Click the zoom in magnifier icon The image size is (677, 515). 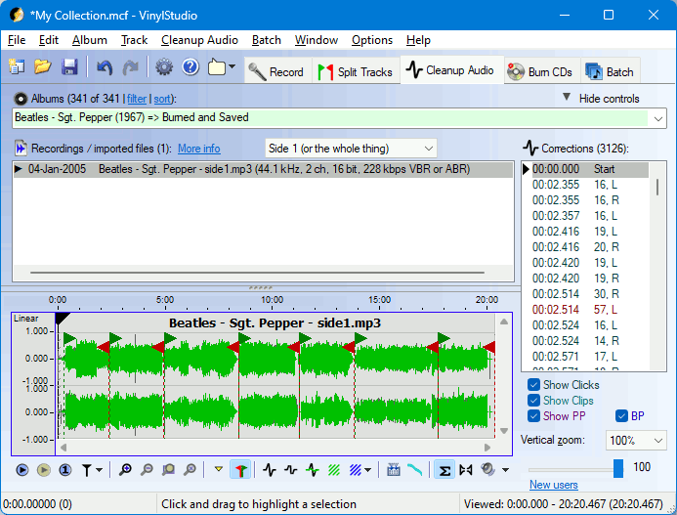tap(125, 470)
